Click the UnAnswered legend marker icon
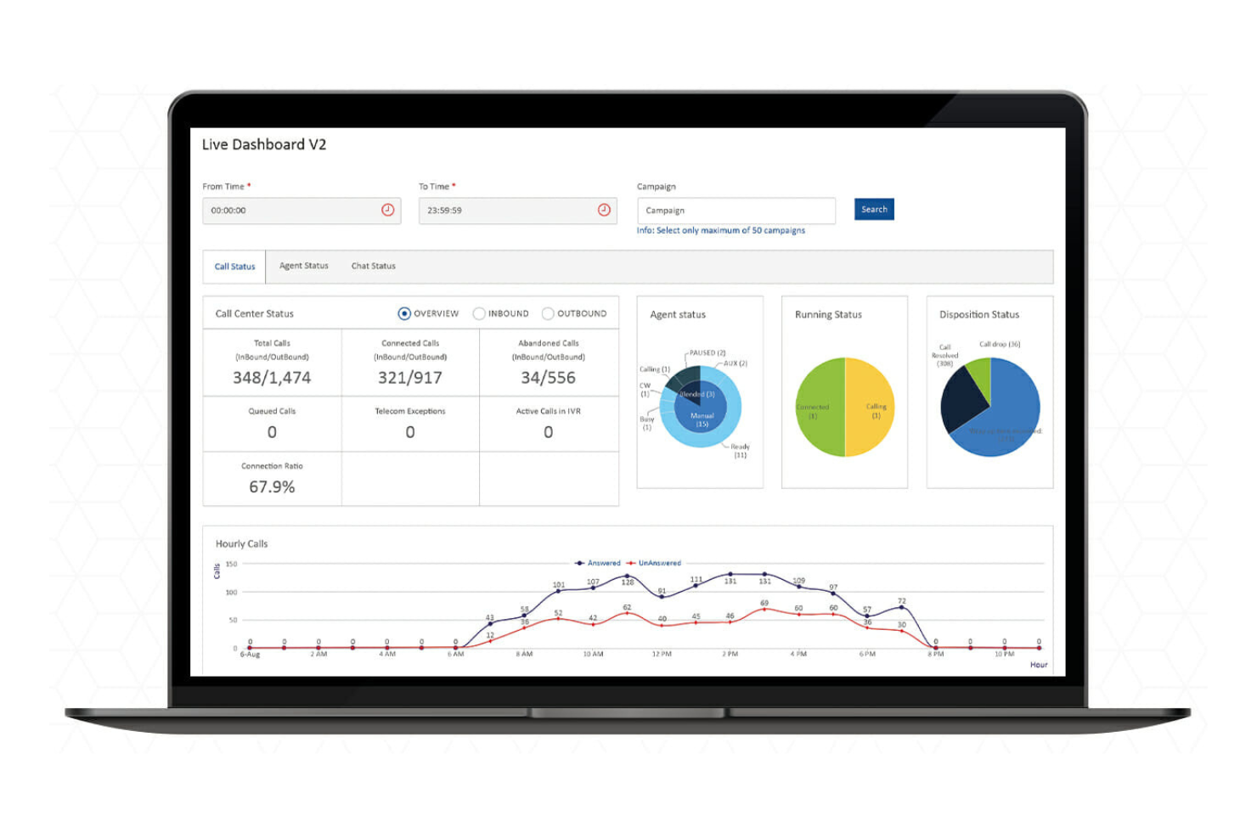The width and height of the screenshot is (1257, 838). click(632, 562)
